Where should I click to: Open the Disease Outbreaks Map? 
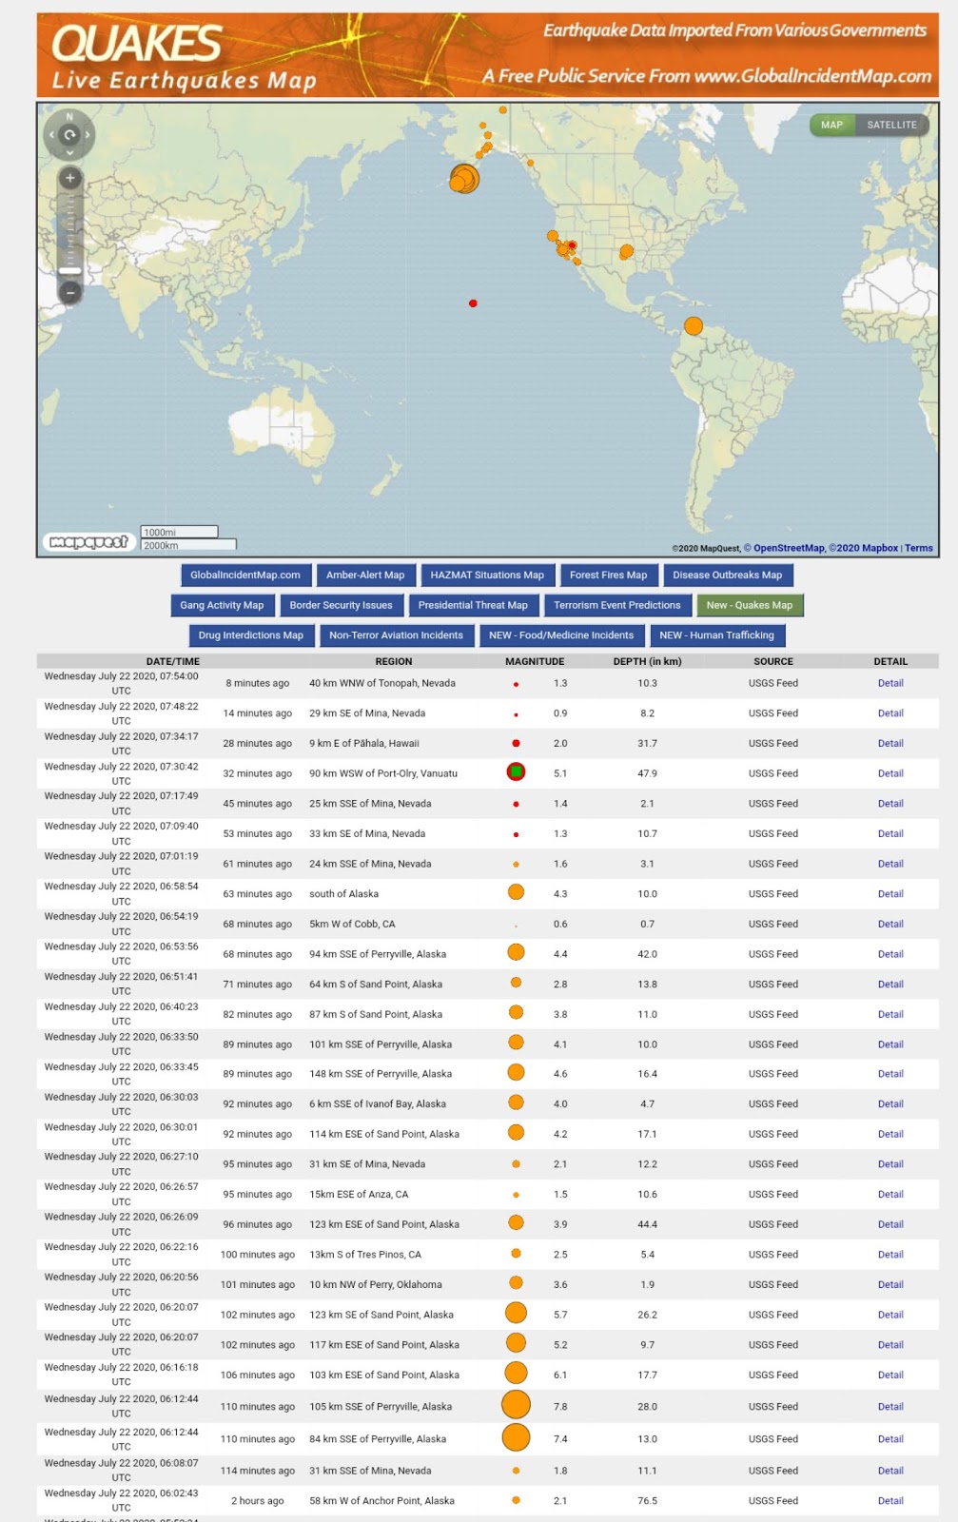point(728,575)
